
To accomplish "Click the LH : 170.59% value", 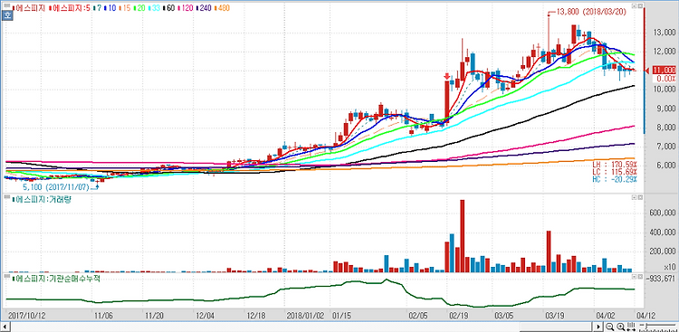I will pyautogui.click(x=615, y=165).
